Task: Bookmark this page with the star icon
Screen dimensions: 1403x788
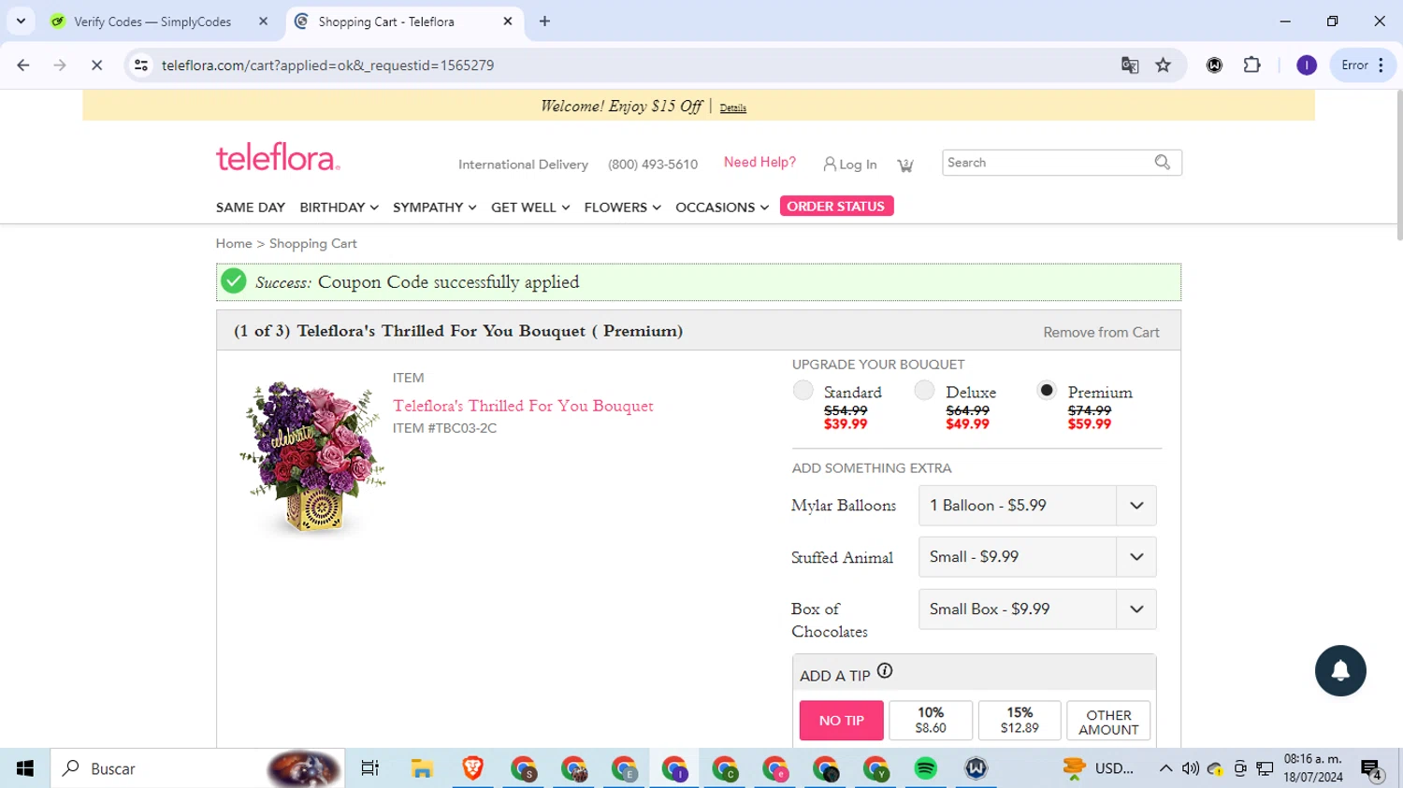Action: pyautogui.click(x=1164, y=65)
